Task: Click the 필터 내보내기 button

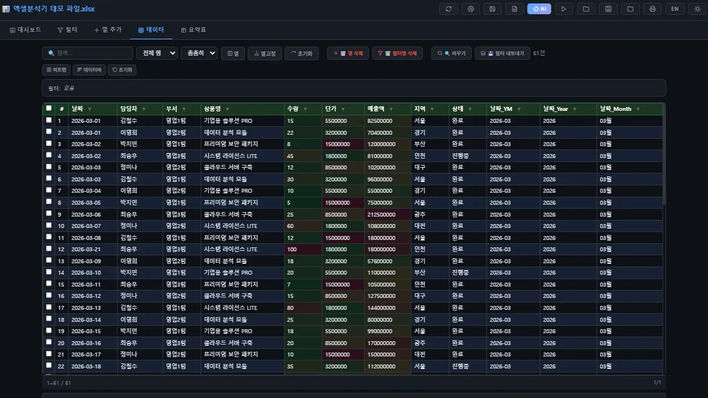Action: (502, 53)
